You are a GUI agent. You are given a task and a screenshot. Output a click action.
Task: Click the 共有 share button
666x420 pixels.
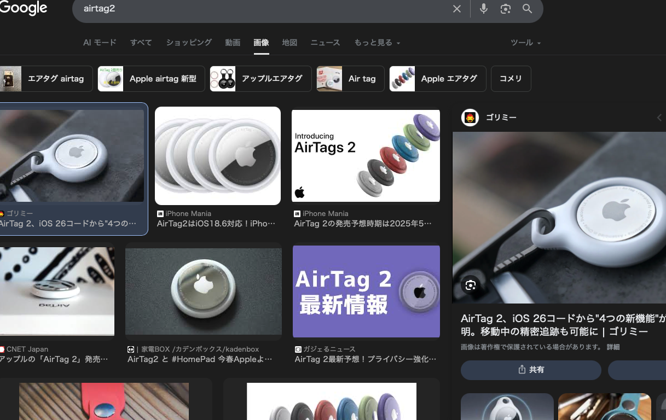(531, 370)
